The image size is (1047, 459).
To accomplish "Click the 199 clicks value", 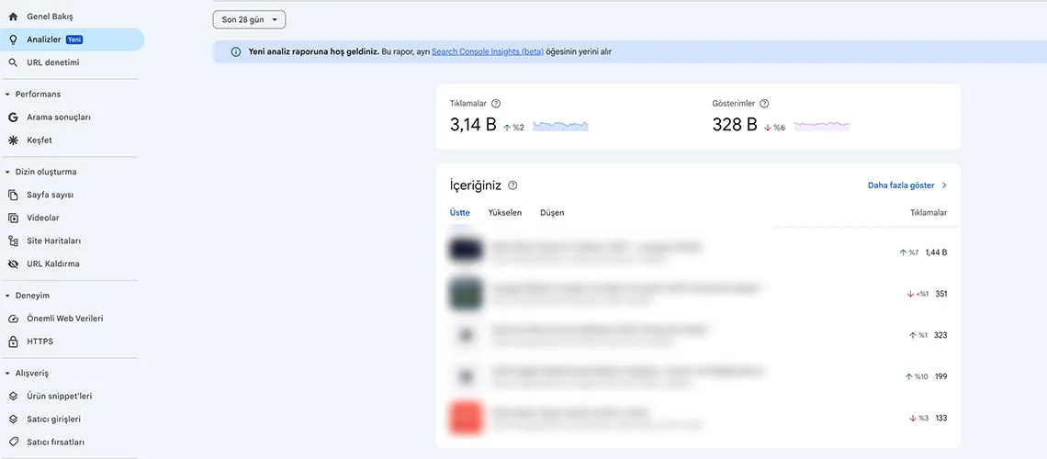I will [x=940, y=377].
